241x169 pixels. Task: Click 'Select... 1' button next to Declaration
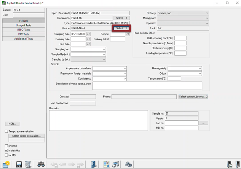pos(121,18)
